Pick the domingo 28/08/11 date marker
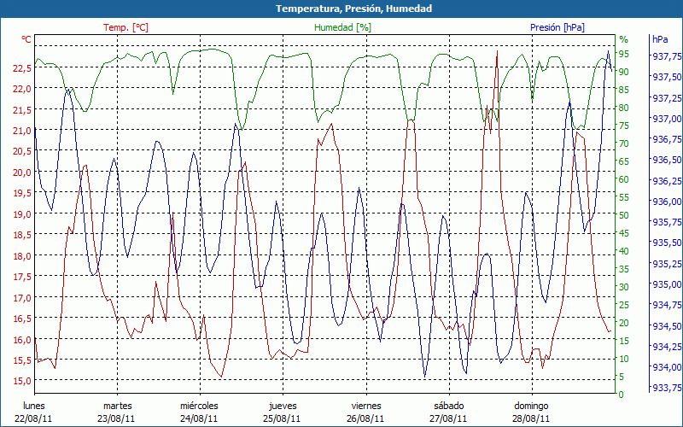 coord(531,412)
